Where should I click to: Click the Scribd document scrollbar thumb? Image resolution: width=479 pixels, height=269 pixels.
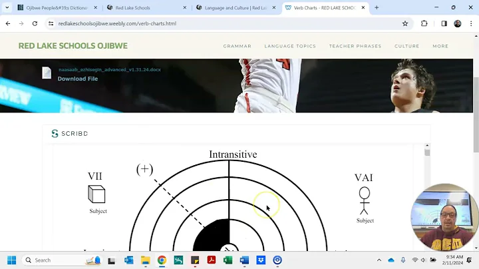[x=427, y=152]
